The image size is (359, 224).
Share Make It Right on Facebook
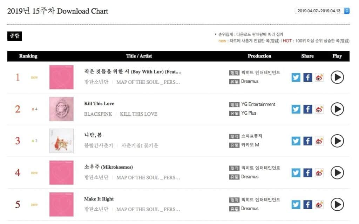pos(307,204)
